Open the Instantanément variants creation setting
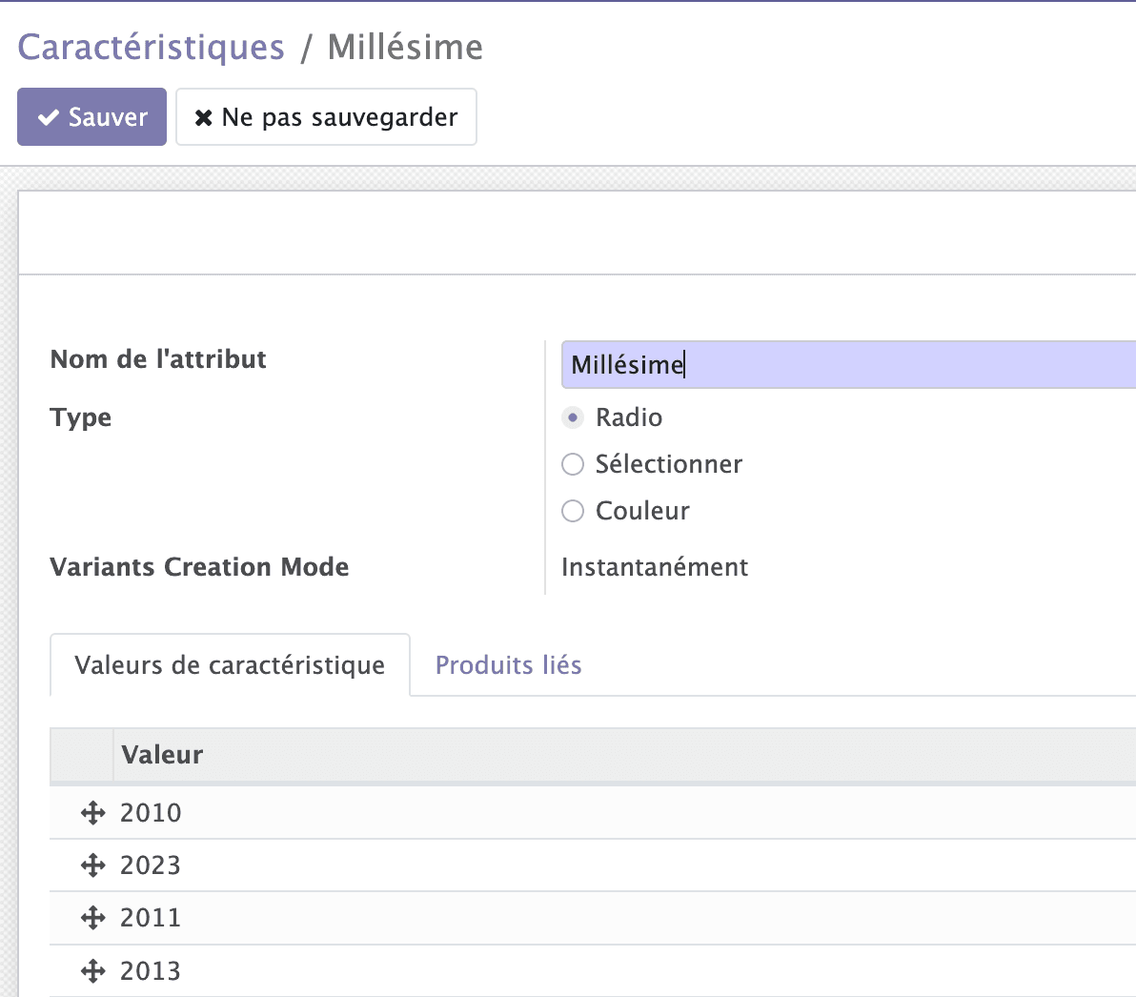Viewport: 1136px width, 997px height. coord(655,566)
